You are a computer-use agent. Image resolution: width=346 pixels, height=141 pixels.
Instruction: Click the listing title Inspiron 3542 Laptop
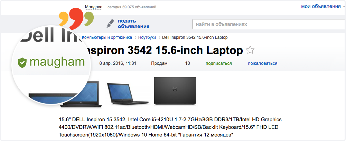tap(162, 51)
